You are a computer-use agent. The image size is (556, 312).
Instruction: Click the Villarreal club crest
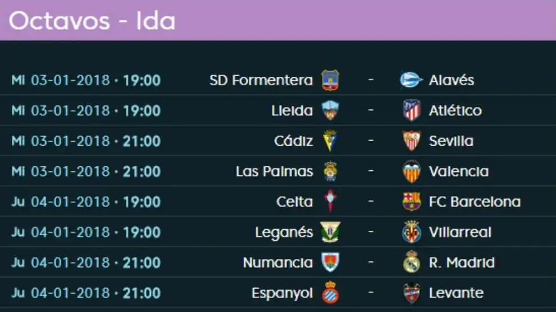(x=412, y=232)
